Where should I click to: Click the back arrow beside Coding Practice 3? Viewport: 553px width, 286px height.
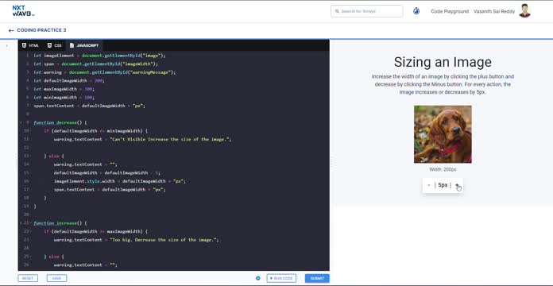[11, 31]
